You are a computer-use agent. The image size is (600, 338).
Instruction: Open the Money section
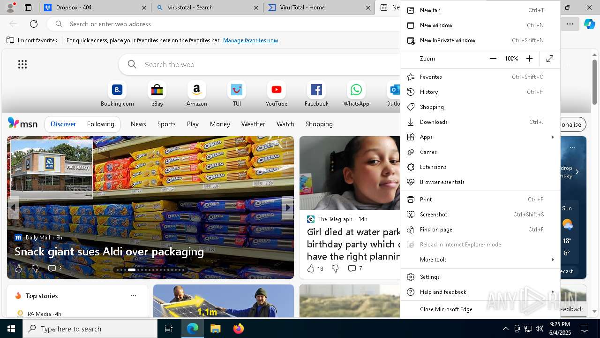point(220,124)
